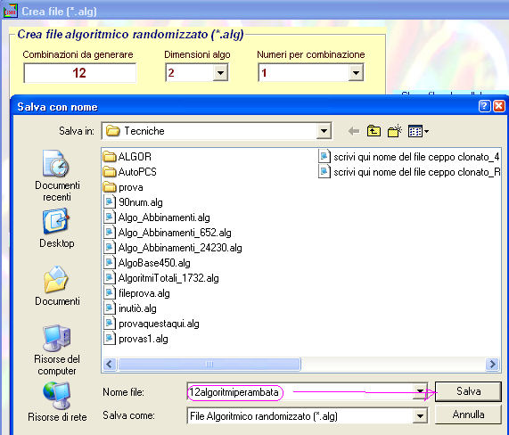Click the Annulla button
This screenshot has width=509, height=435.
[x=468, y=414]
